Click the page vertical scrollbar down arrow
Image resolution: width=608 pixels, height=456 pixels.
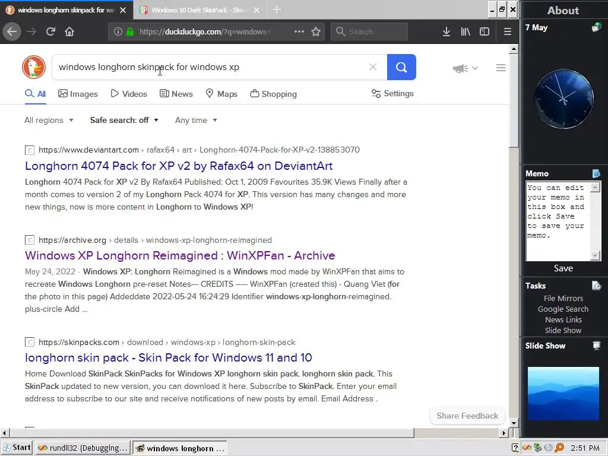pyautogui.click(x=514, y=423)
